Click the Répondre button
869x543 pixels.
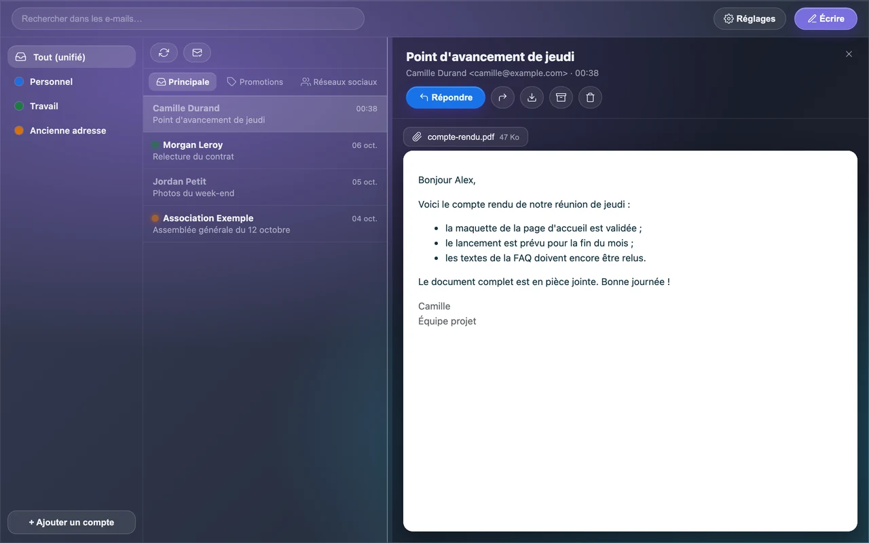point(445,98)
